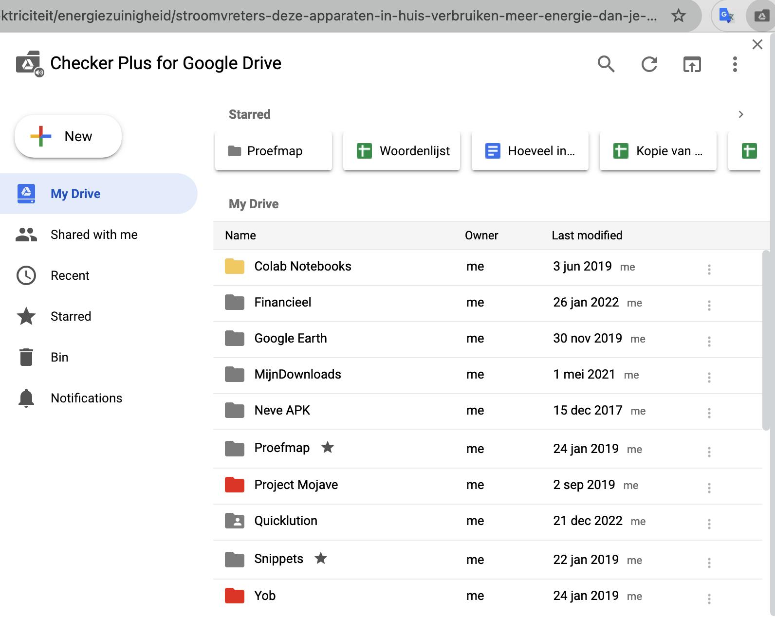
Task: Open the Bin in the sidebar
Action: coord(59,357)
